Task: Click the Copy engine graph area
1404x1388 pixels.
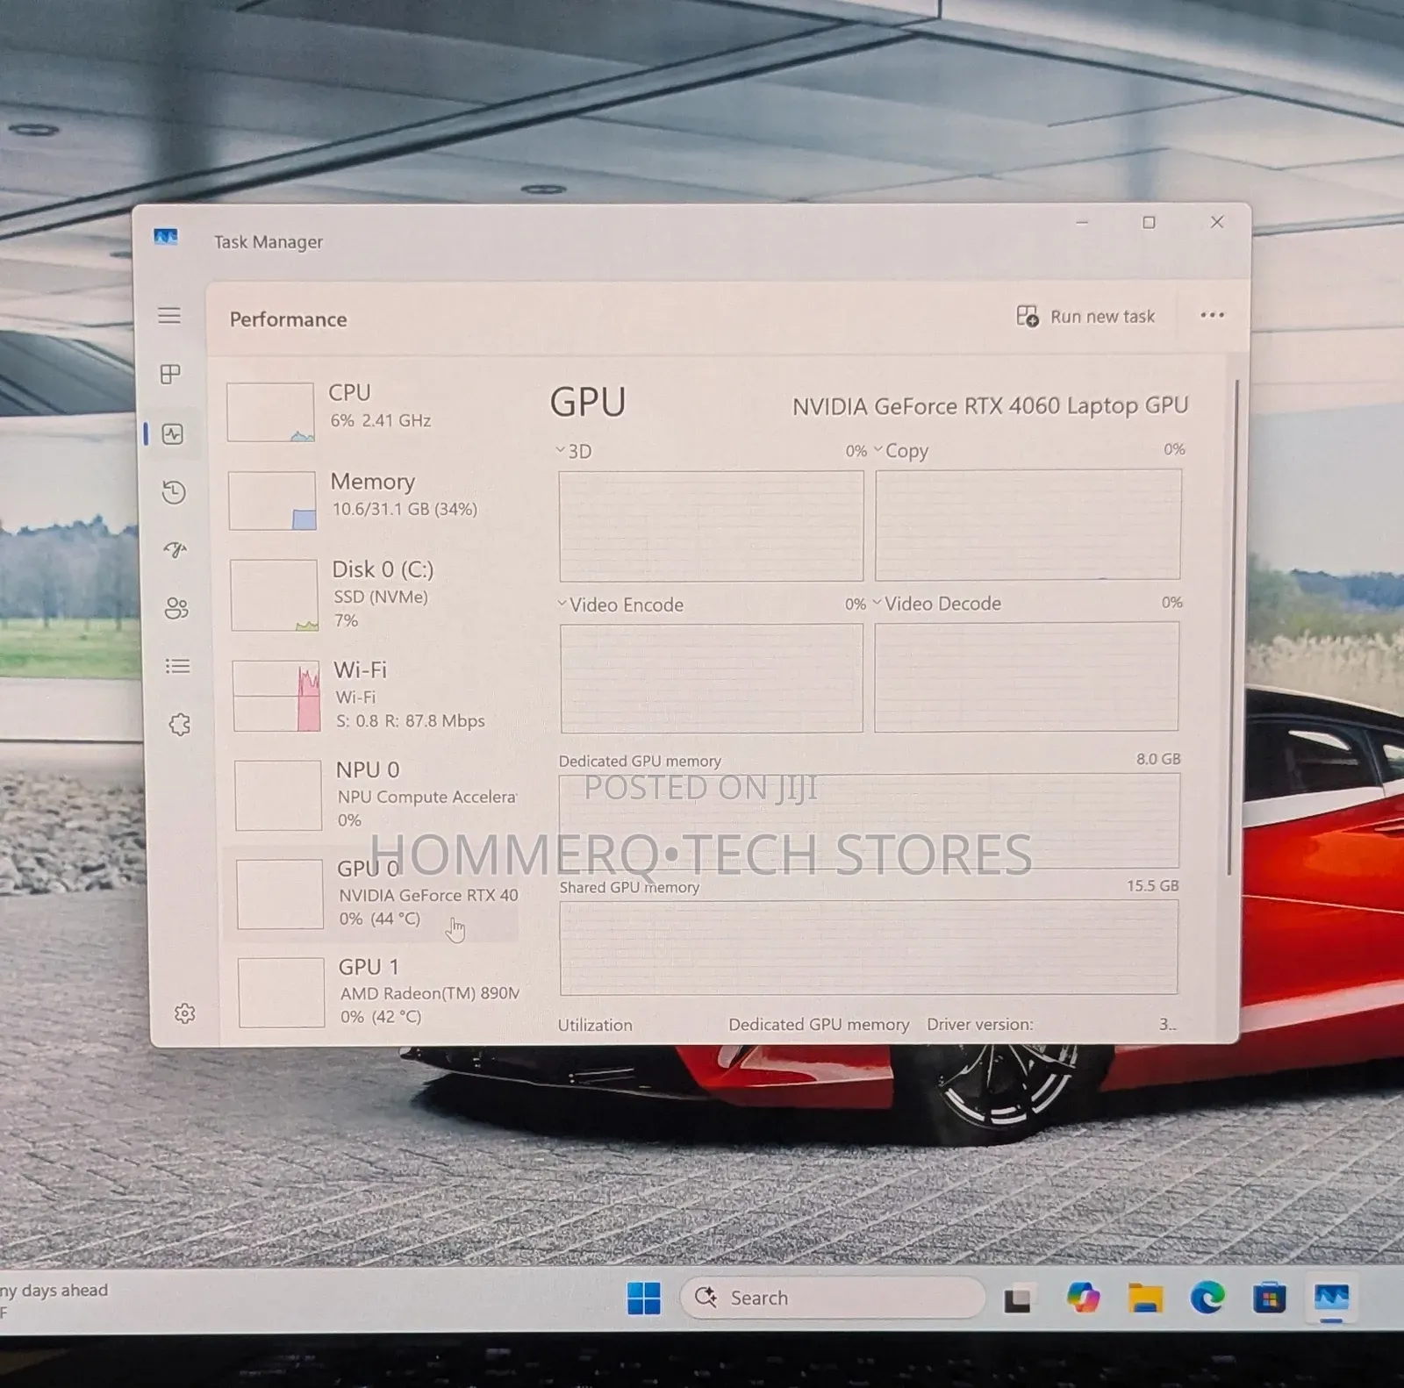Action: 1028,525
